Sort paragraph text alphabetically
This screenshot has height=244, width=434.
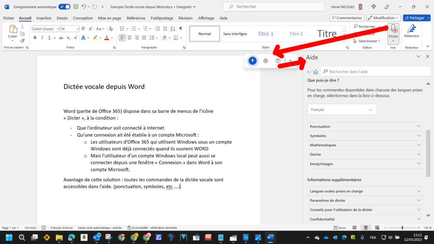[173, 29]
